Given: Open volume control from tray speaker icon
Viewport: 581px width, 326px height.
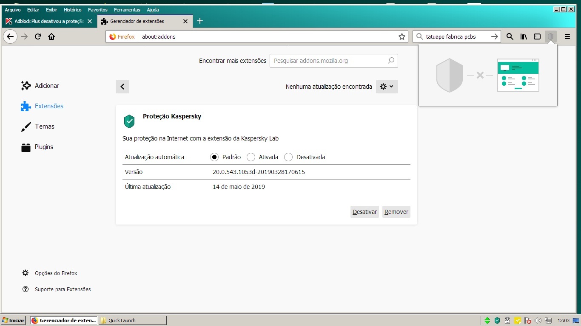Looking at the screenshot, I should (x=538, y=320).
